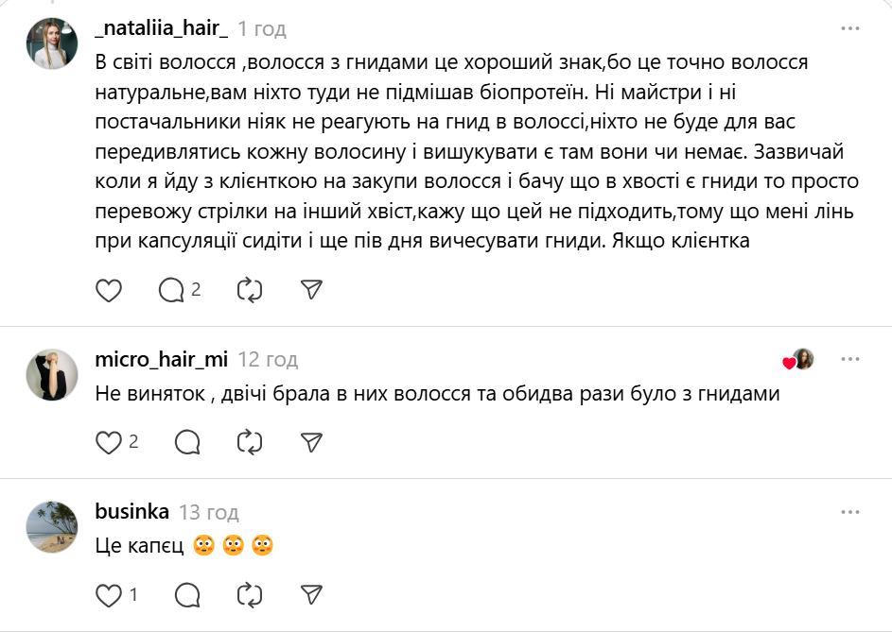
Task: Reply to micro_hair_mi comment
Action: tap(187, 441)
